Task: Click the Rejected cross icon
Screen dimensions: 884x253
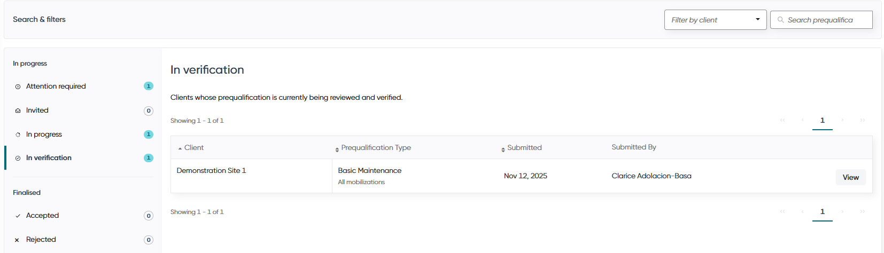Action: [x=17, y=240]
